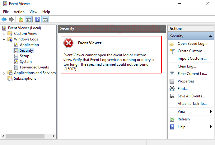The image size is (215, 145).
Task: Click Refresh action text
Action: [184, 119]
